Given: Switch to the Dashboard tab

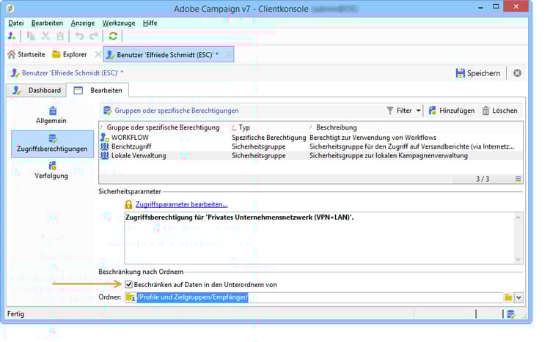Looking at the screenshot, I should [37, 90].
